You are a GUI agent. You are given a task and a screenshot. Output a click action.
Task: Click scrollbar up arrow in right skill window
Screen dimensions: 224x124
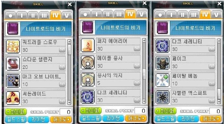tap(219, 41)
